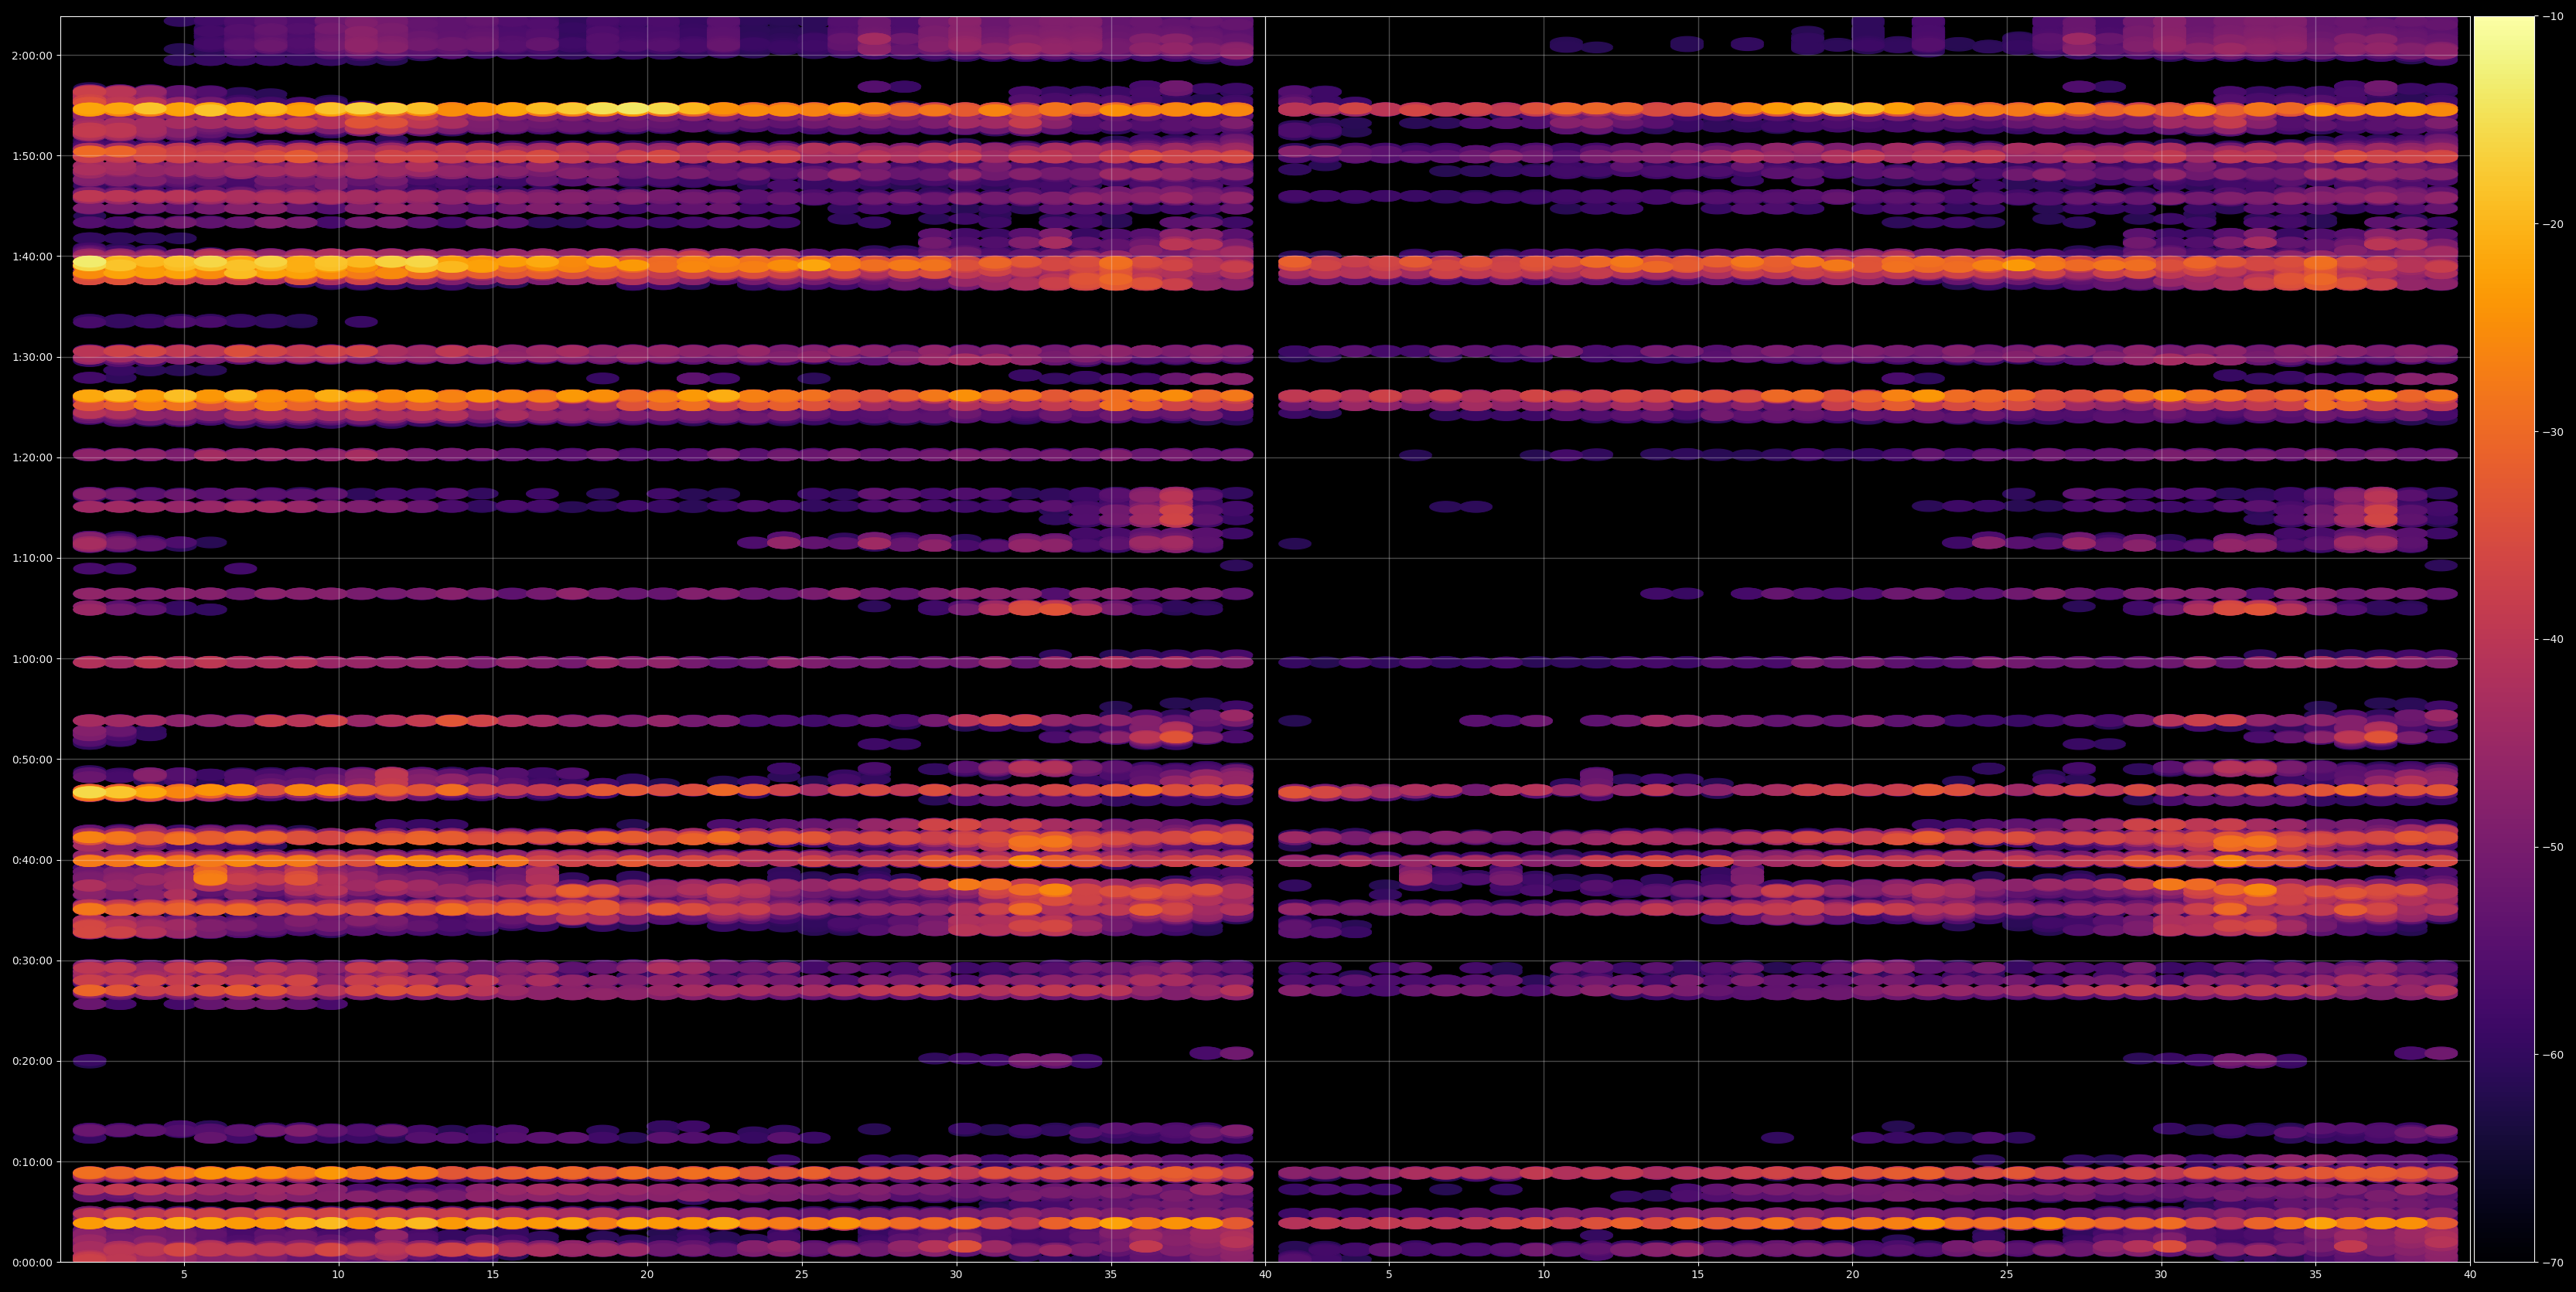Click x-axis label 25 of the right plot
Viewport: 2576px width, 1292px height.
coord(2007,1275)
